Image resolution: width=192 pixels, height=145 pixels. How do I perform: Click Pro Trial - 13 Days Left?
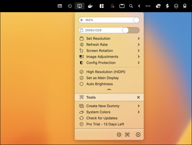(x=105, y=124)
